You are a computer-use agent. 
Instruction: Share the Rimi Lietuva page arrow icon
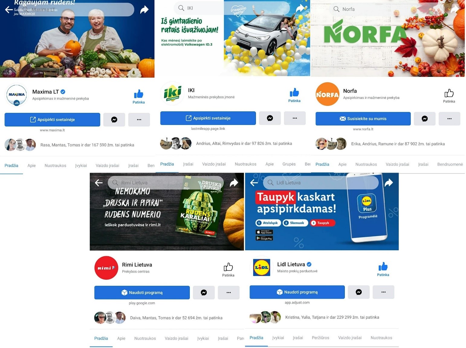coord(234,183)
